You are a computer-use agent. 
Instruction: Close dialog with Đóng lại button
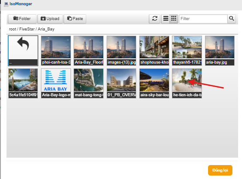(220, 170)
